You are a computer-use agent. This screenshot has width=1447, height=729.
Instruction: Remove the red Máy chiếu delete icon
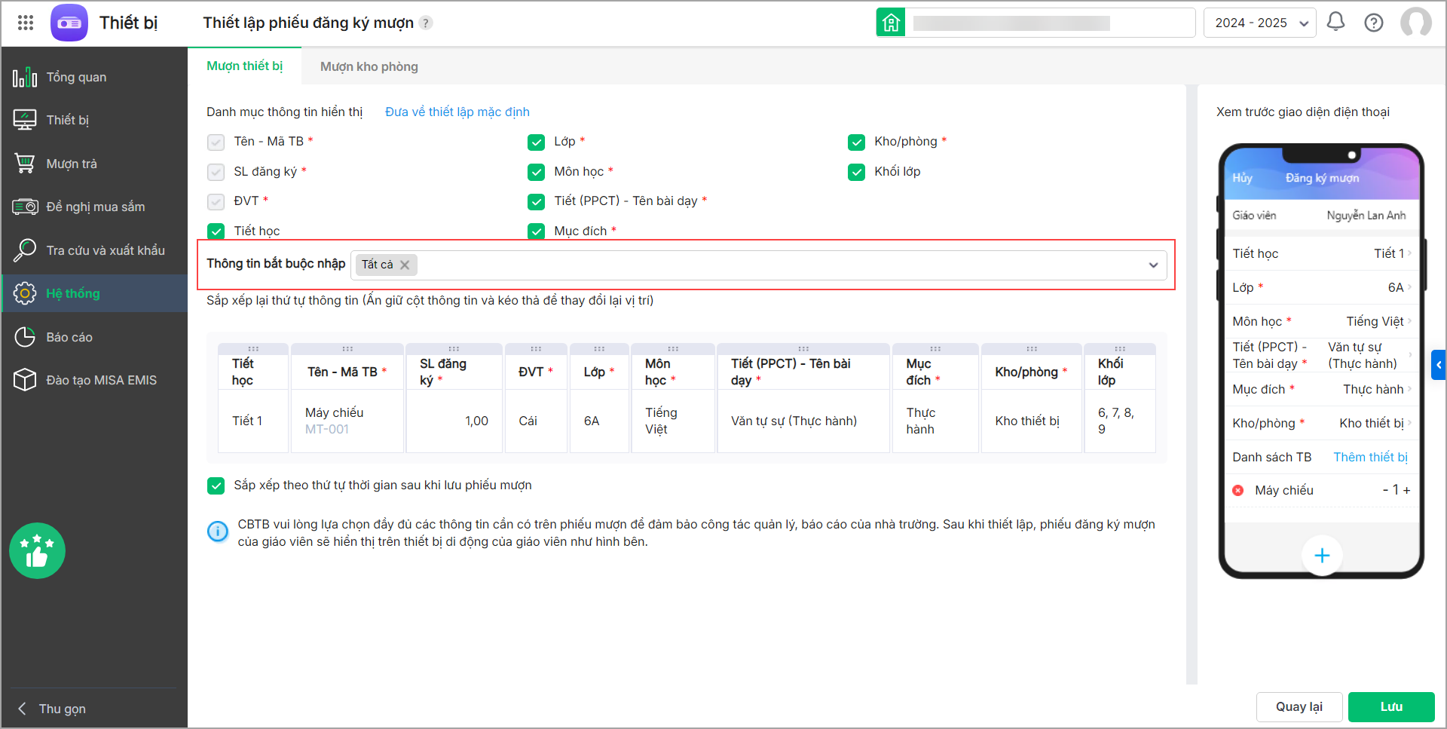pyautogui.click(x=1237, y=490)
